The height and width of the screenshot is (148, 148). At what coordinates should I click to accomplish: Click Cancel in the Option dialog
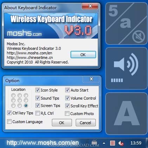coord(86,123)
